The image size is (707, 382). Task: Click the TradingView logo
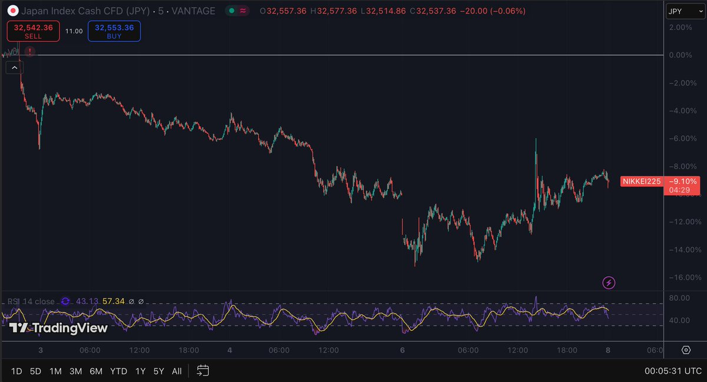[58, 328]
